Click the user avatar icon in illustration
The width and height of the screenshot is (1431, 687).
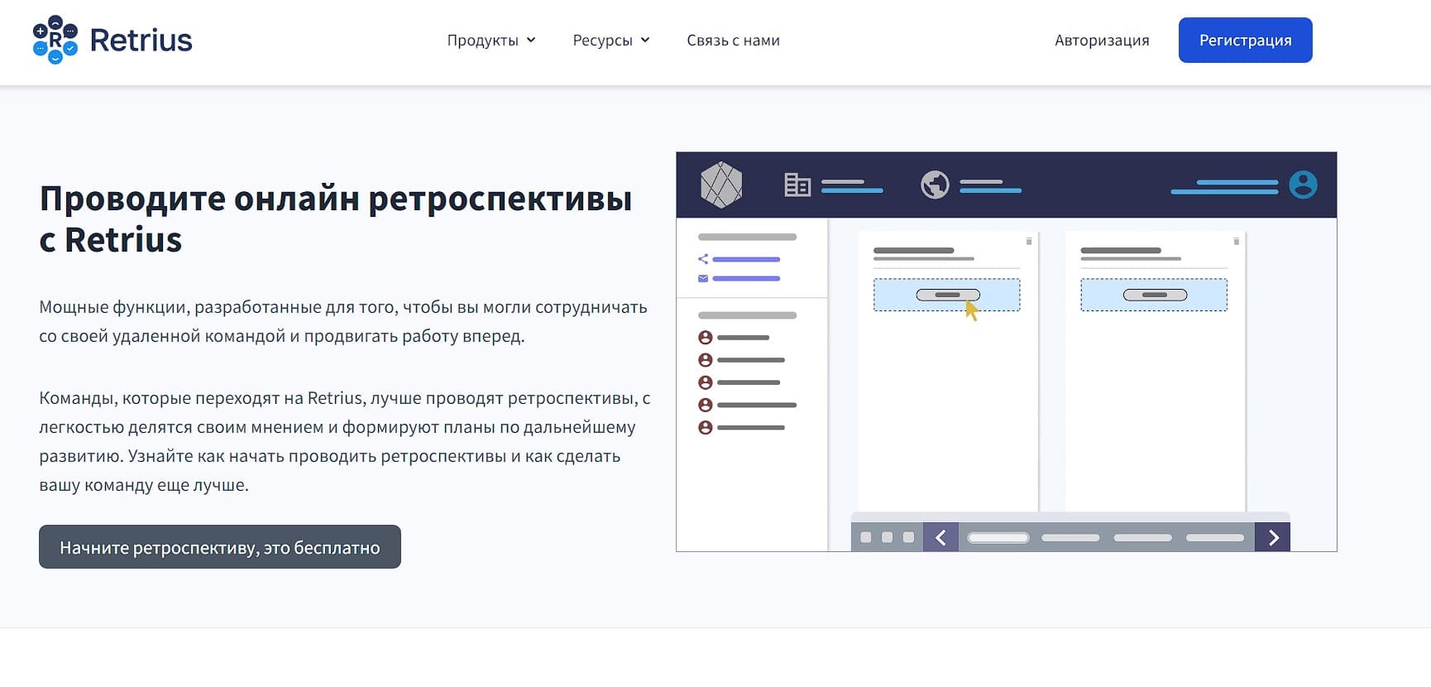point(1303,185)
